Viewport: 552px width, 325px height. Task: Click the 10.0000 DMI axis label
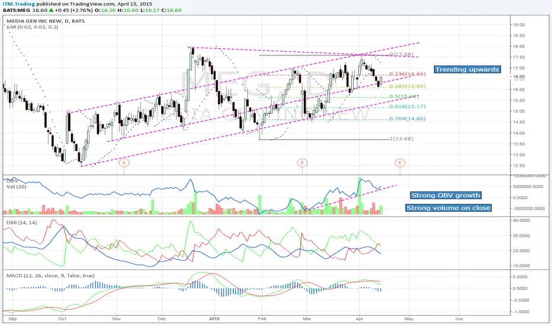click(x=521, y=266)
